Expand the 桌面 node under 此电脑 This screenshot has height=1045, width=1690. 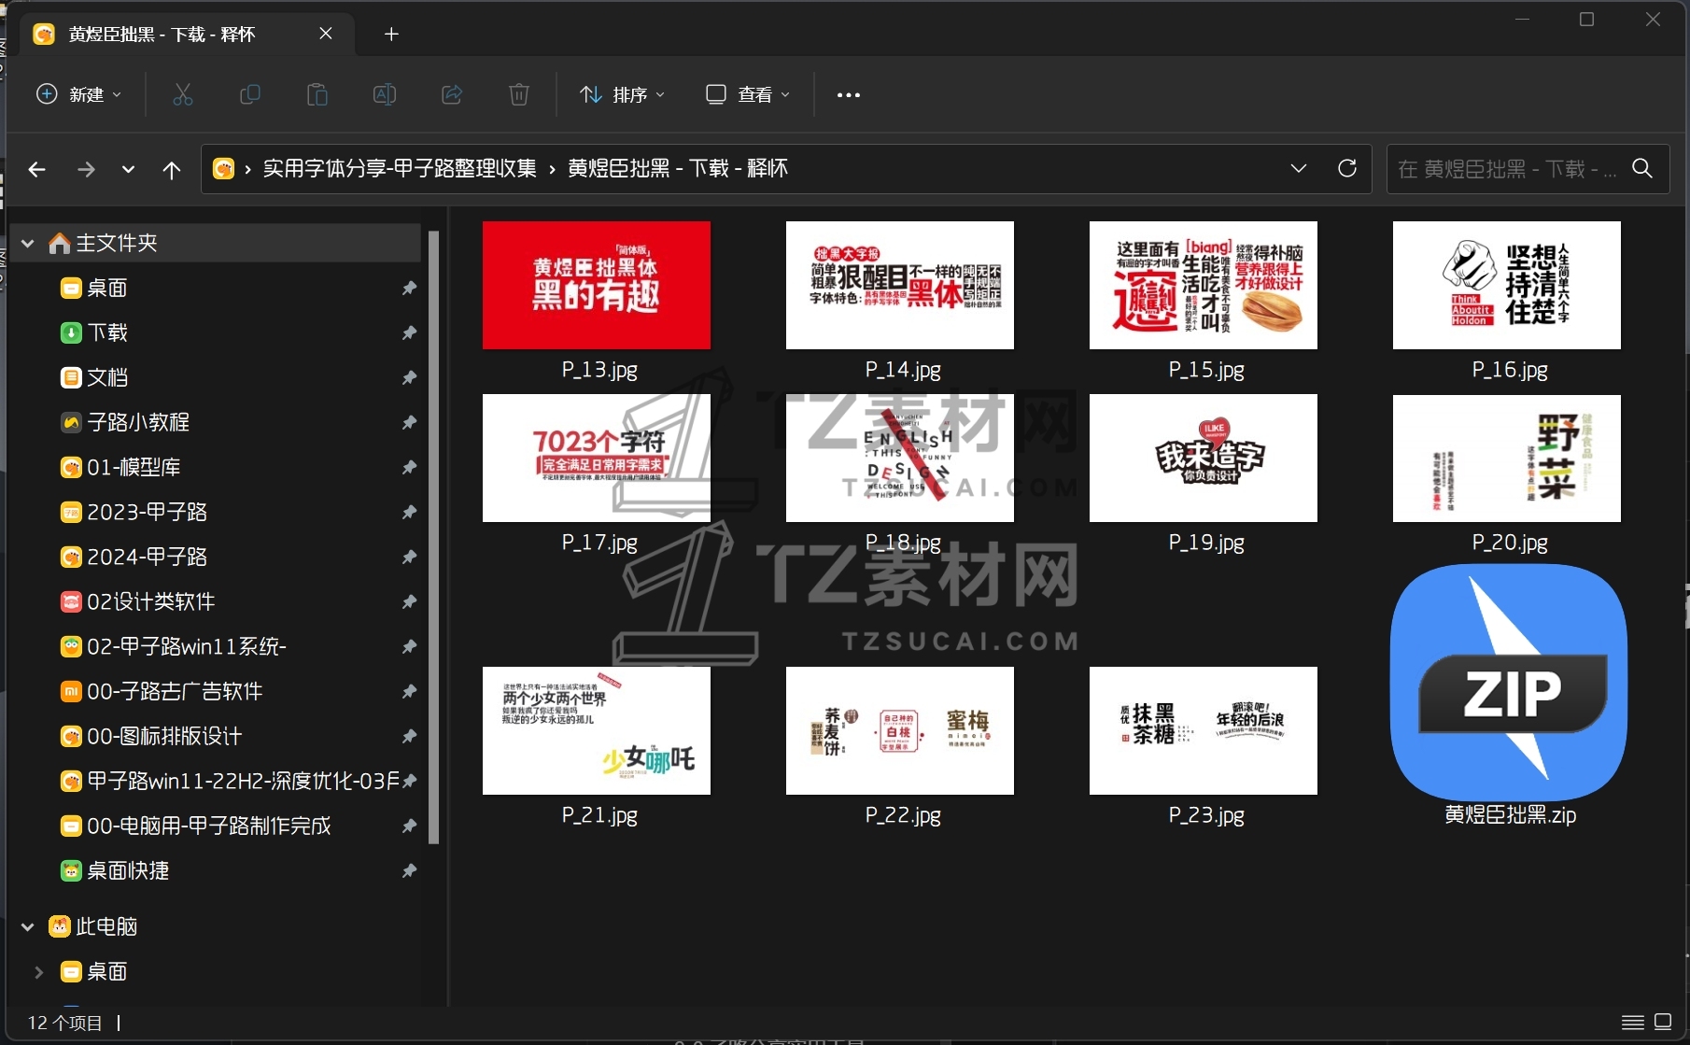pos(38,972)
